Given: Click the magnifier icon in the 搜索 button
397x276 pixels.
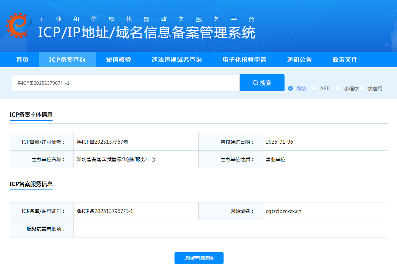Looking at the screenshot, I should click(x=255, y=83).
